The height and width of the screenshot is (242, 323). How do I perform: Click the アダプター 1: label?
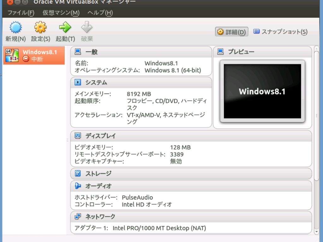91,228
